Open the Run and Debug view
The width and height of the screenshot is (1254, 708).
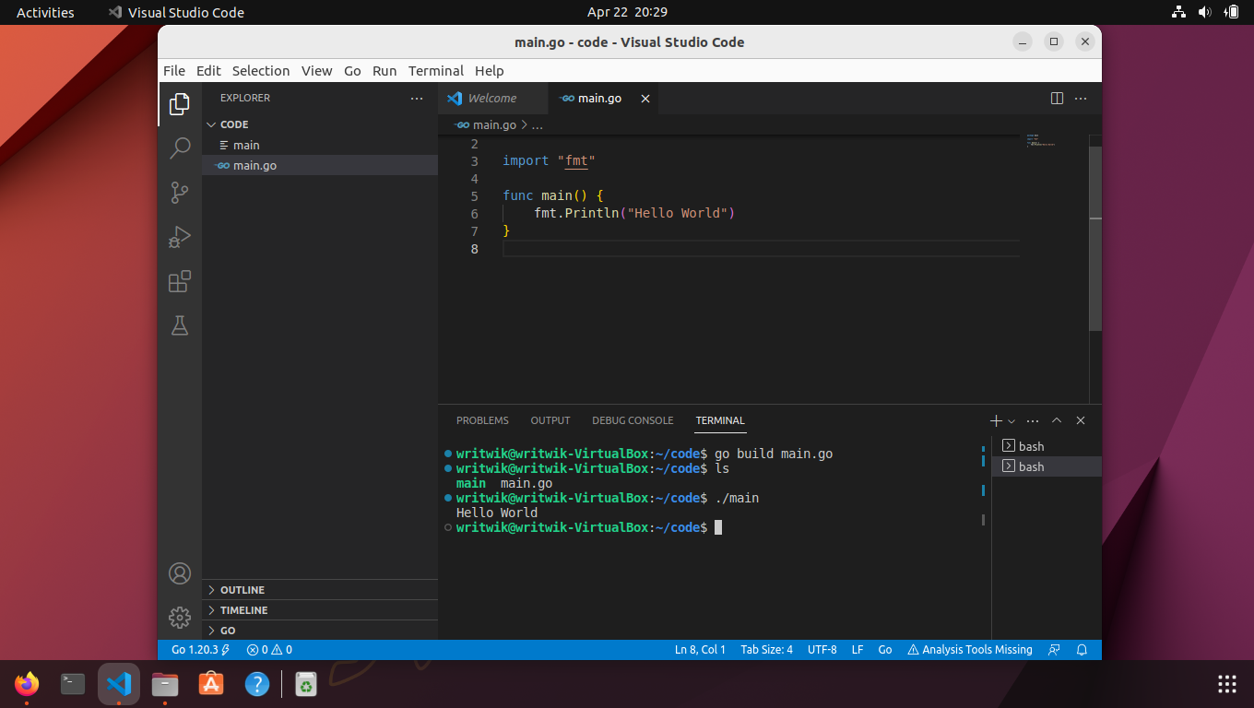(x=180, y=237)
